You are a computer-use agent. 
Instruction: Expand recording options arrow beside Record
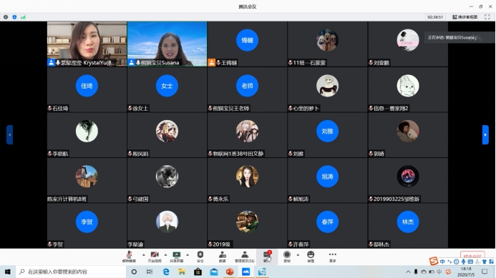298,254
